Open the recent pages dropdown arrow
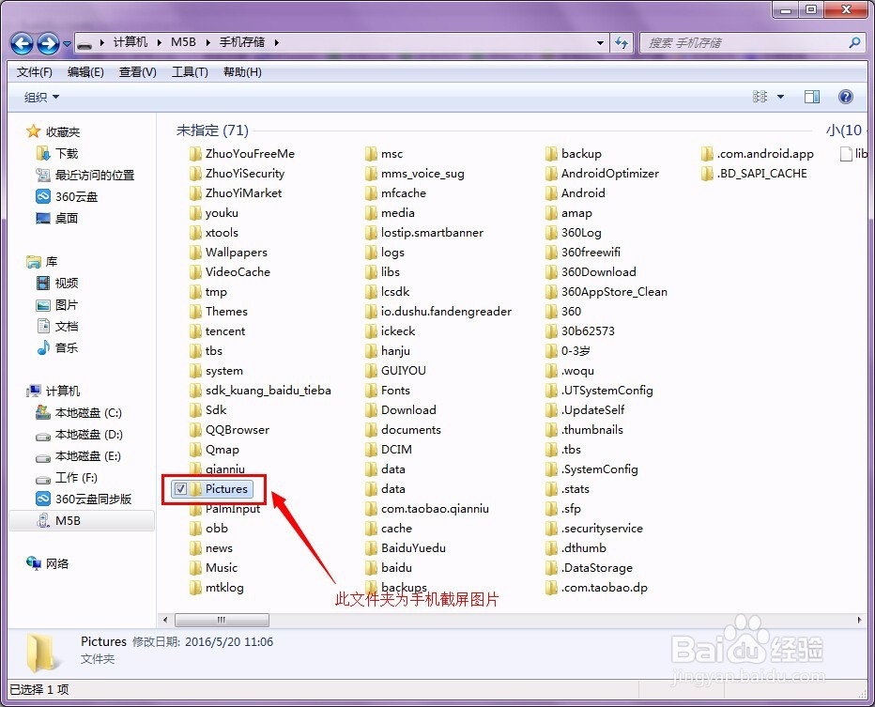Image resolution: width=875 pixels, height=707 pixels. [x=67, y=43]
